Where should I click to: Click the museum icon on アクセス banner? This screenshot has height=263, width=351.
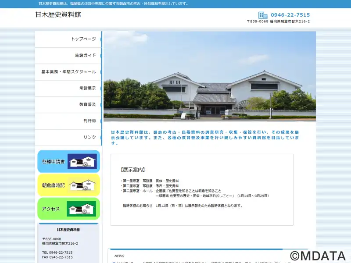(81, 209)
